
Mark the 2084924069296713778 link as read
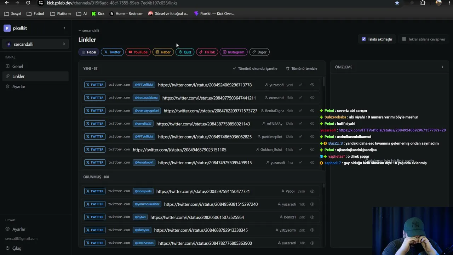pyautogui.click(x=300, y=85)
